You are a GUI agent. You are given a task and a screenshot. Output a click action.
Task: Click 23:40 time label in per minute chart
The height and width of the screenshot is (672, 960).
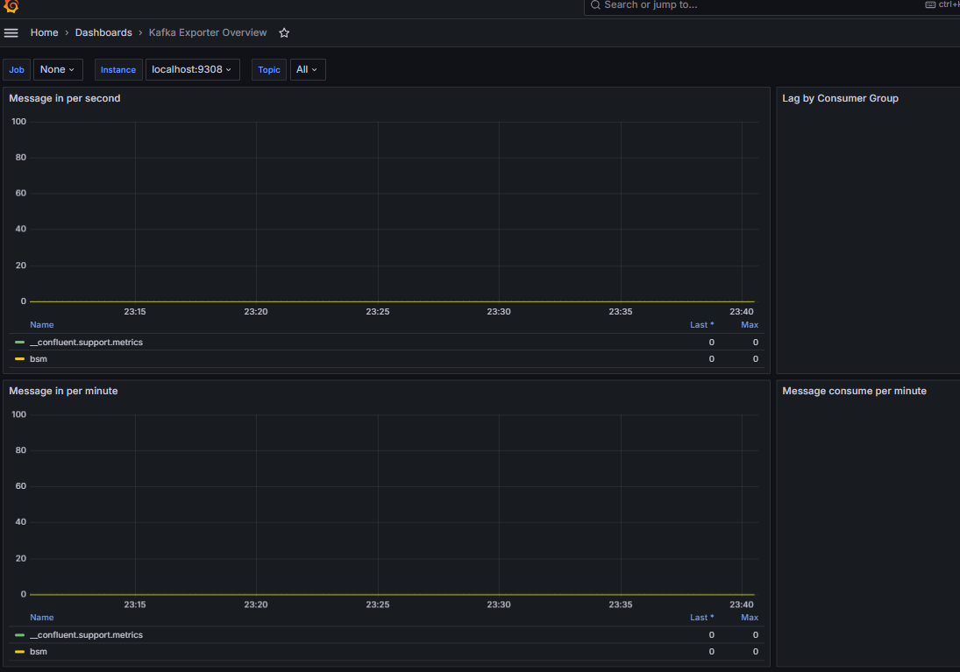click(x=742, y=604)
